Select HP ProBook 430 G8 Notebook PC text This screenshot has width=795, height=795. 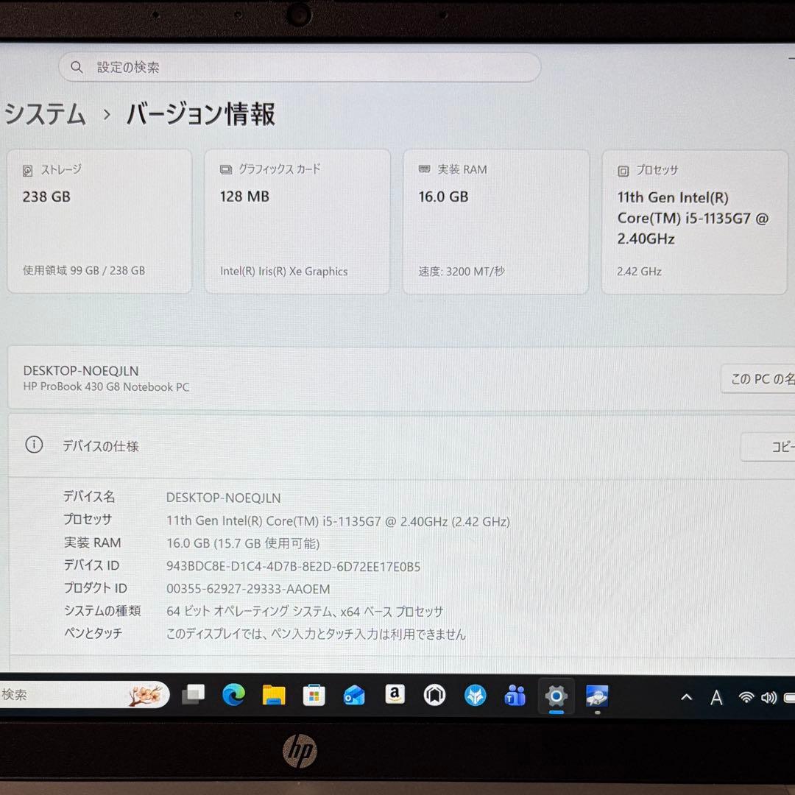click(106, 387)
